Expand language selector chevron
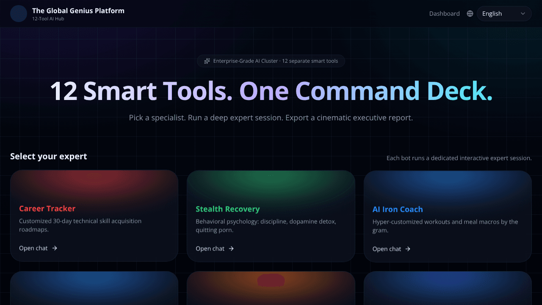Screen dimensions: 542x305 click(x=523, y=14)
